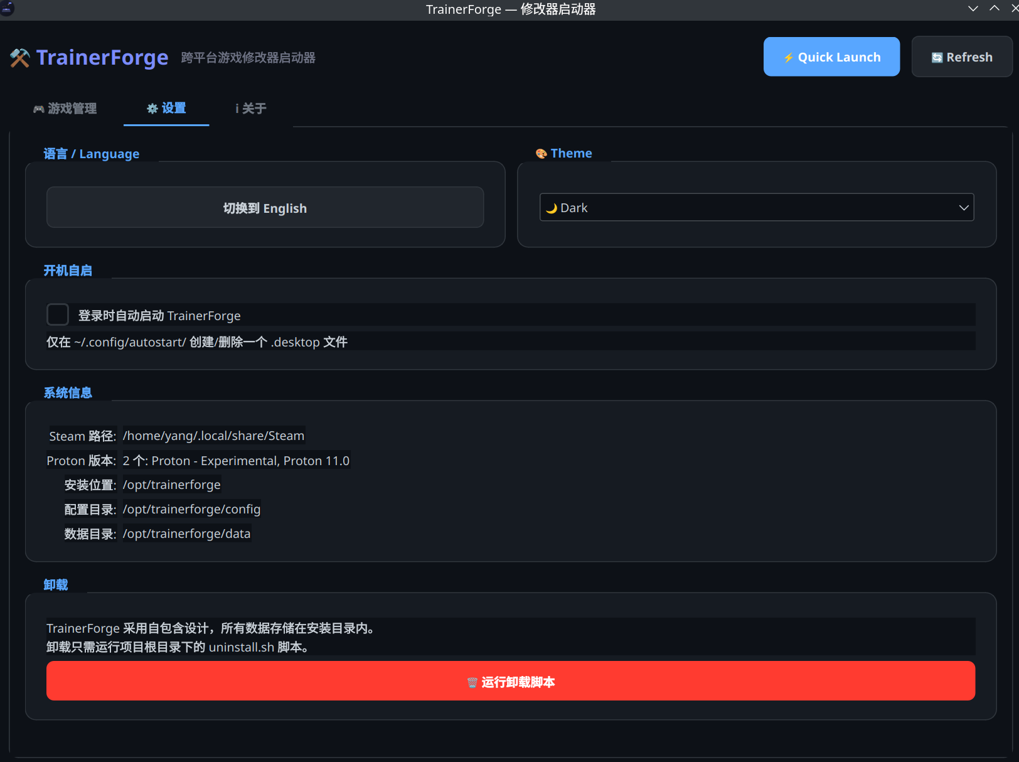
Task: Close the TrainerForge window
Action: click(1015, 9)
